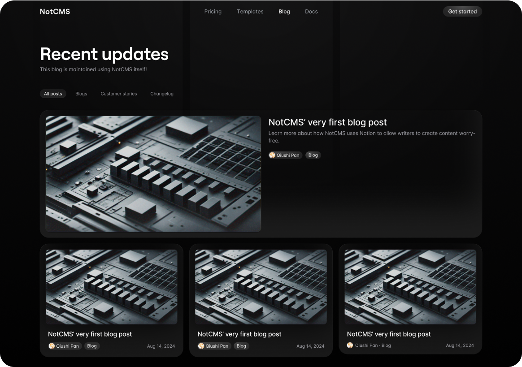This screenshot has height=367, width=522.
Task: Click the author avatar in the third bottom card
Action: (x=350, y=345)
